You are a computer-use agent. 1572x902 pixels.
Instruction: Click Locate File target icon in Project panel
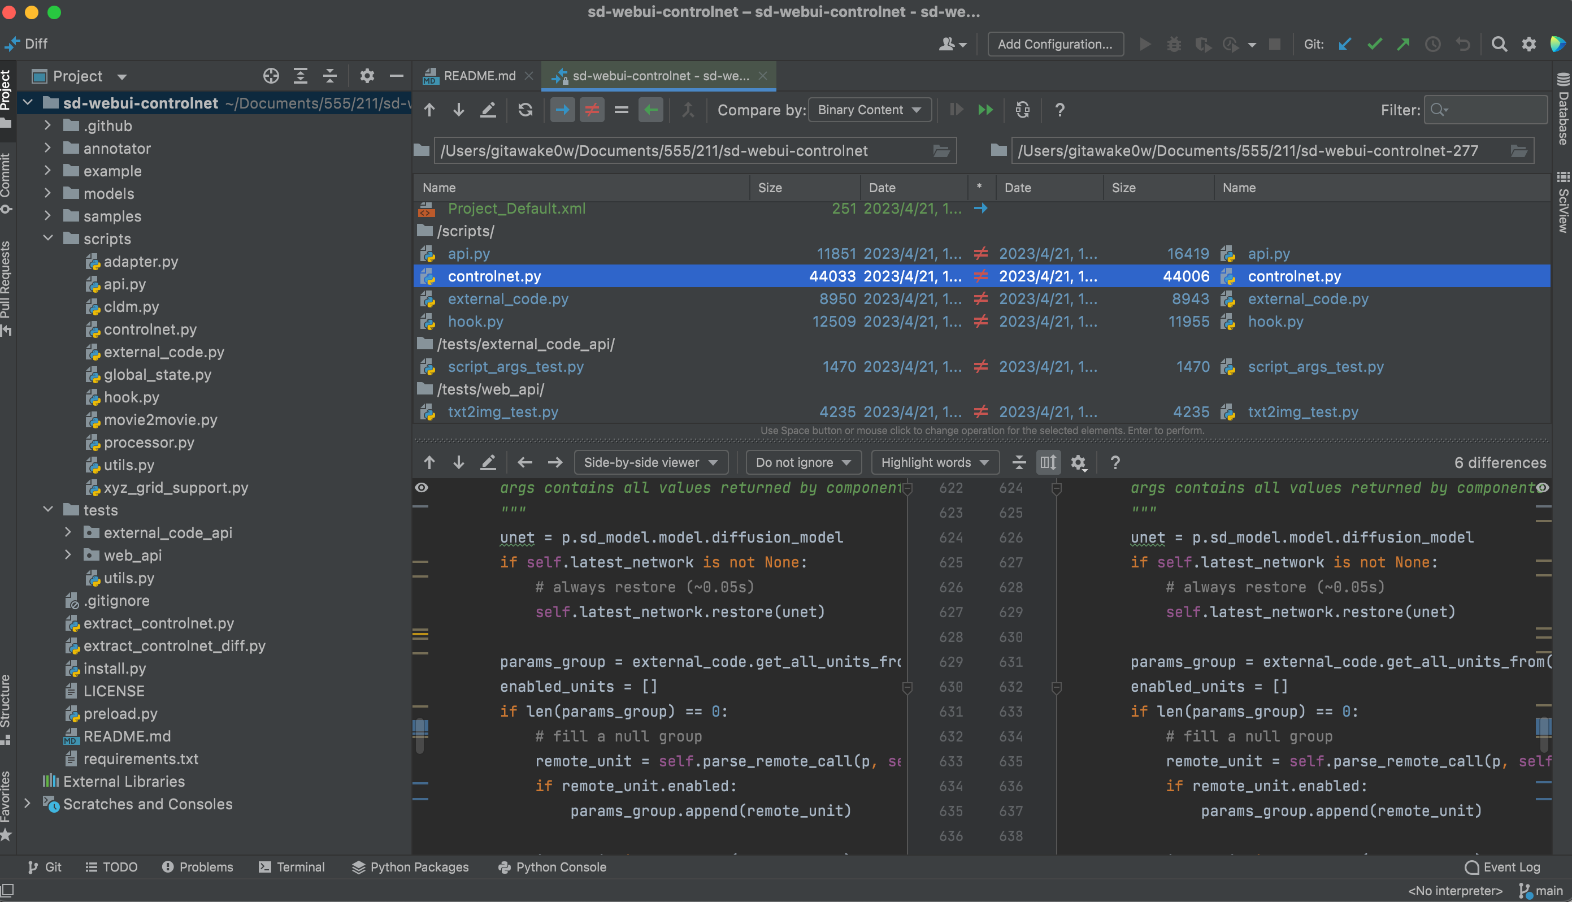tap(271, 76)
